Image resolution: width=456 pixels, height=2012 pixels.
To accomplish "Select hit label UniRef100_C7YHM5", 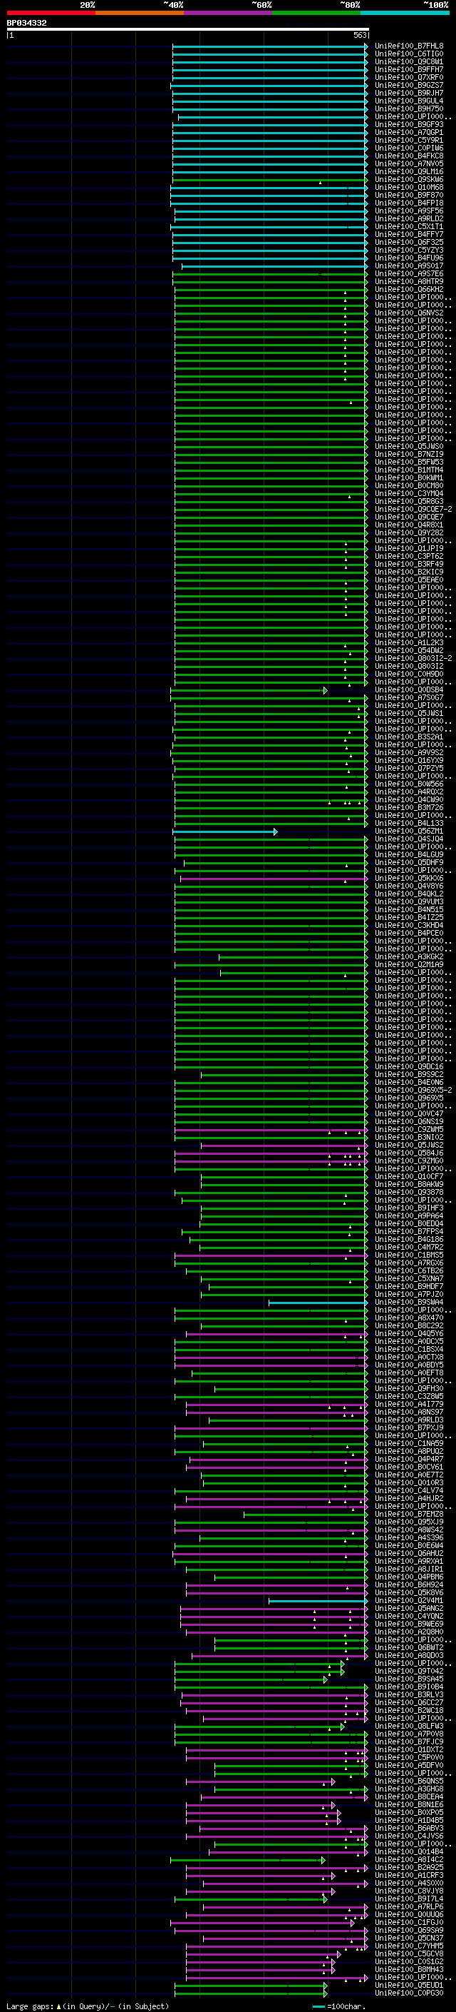I will pyautogui.click(x=409, y=1946).
